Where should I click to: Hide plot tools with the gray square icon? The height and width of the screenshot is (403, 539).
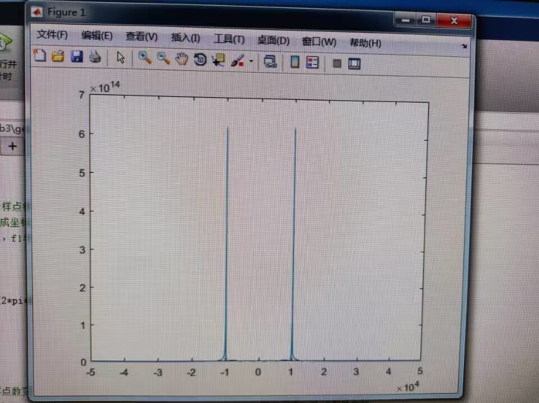[337, 63]
